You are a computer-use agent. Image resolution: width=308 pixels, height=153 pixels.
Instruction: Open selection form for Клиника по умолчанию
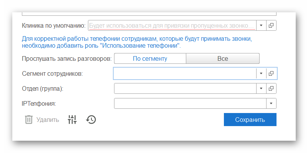[271, 25]
